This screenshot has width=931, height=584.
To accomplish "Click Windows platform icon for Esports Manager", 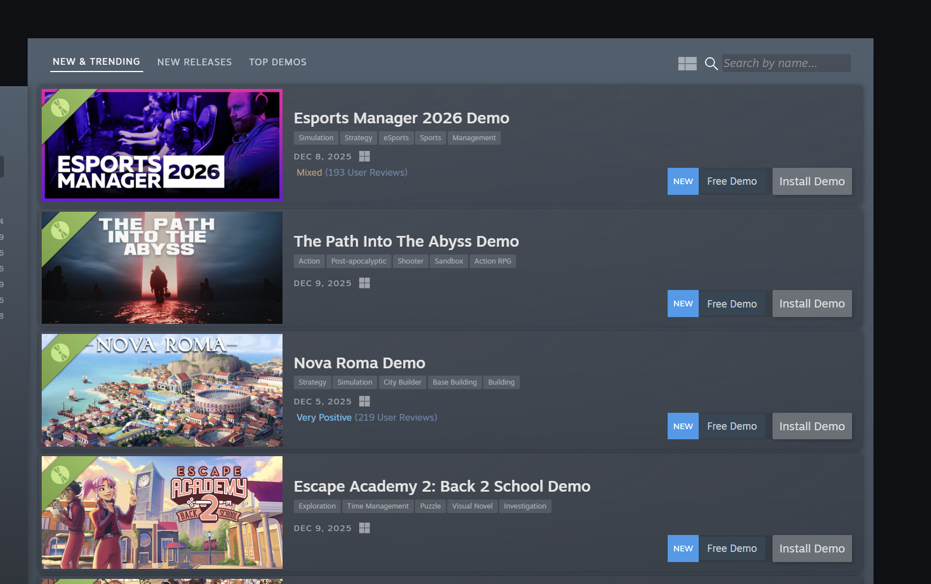I will coord(364,157).
